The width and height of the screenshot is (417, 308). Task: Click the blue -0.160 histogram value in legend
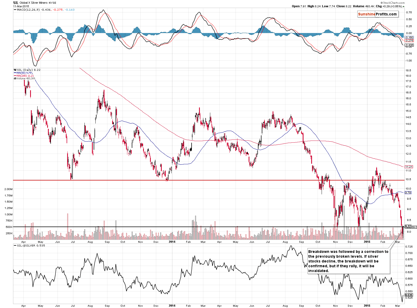click(x=70, y=10)
